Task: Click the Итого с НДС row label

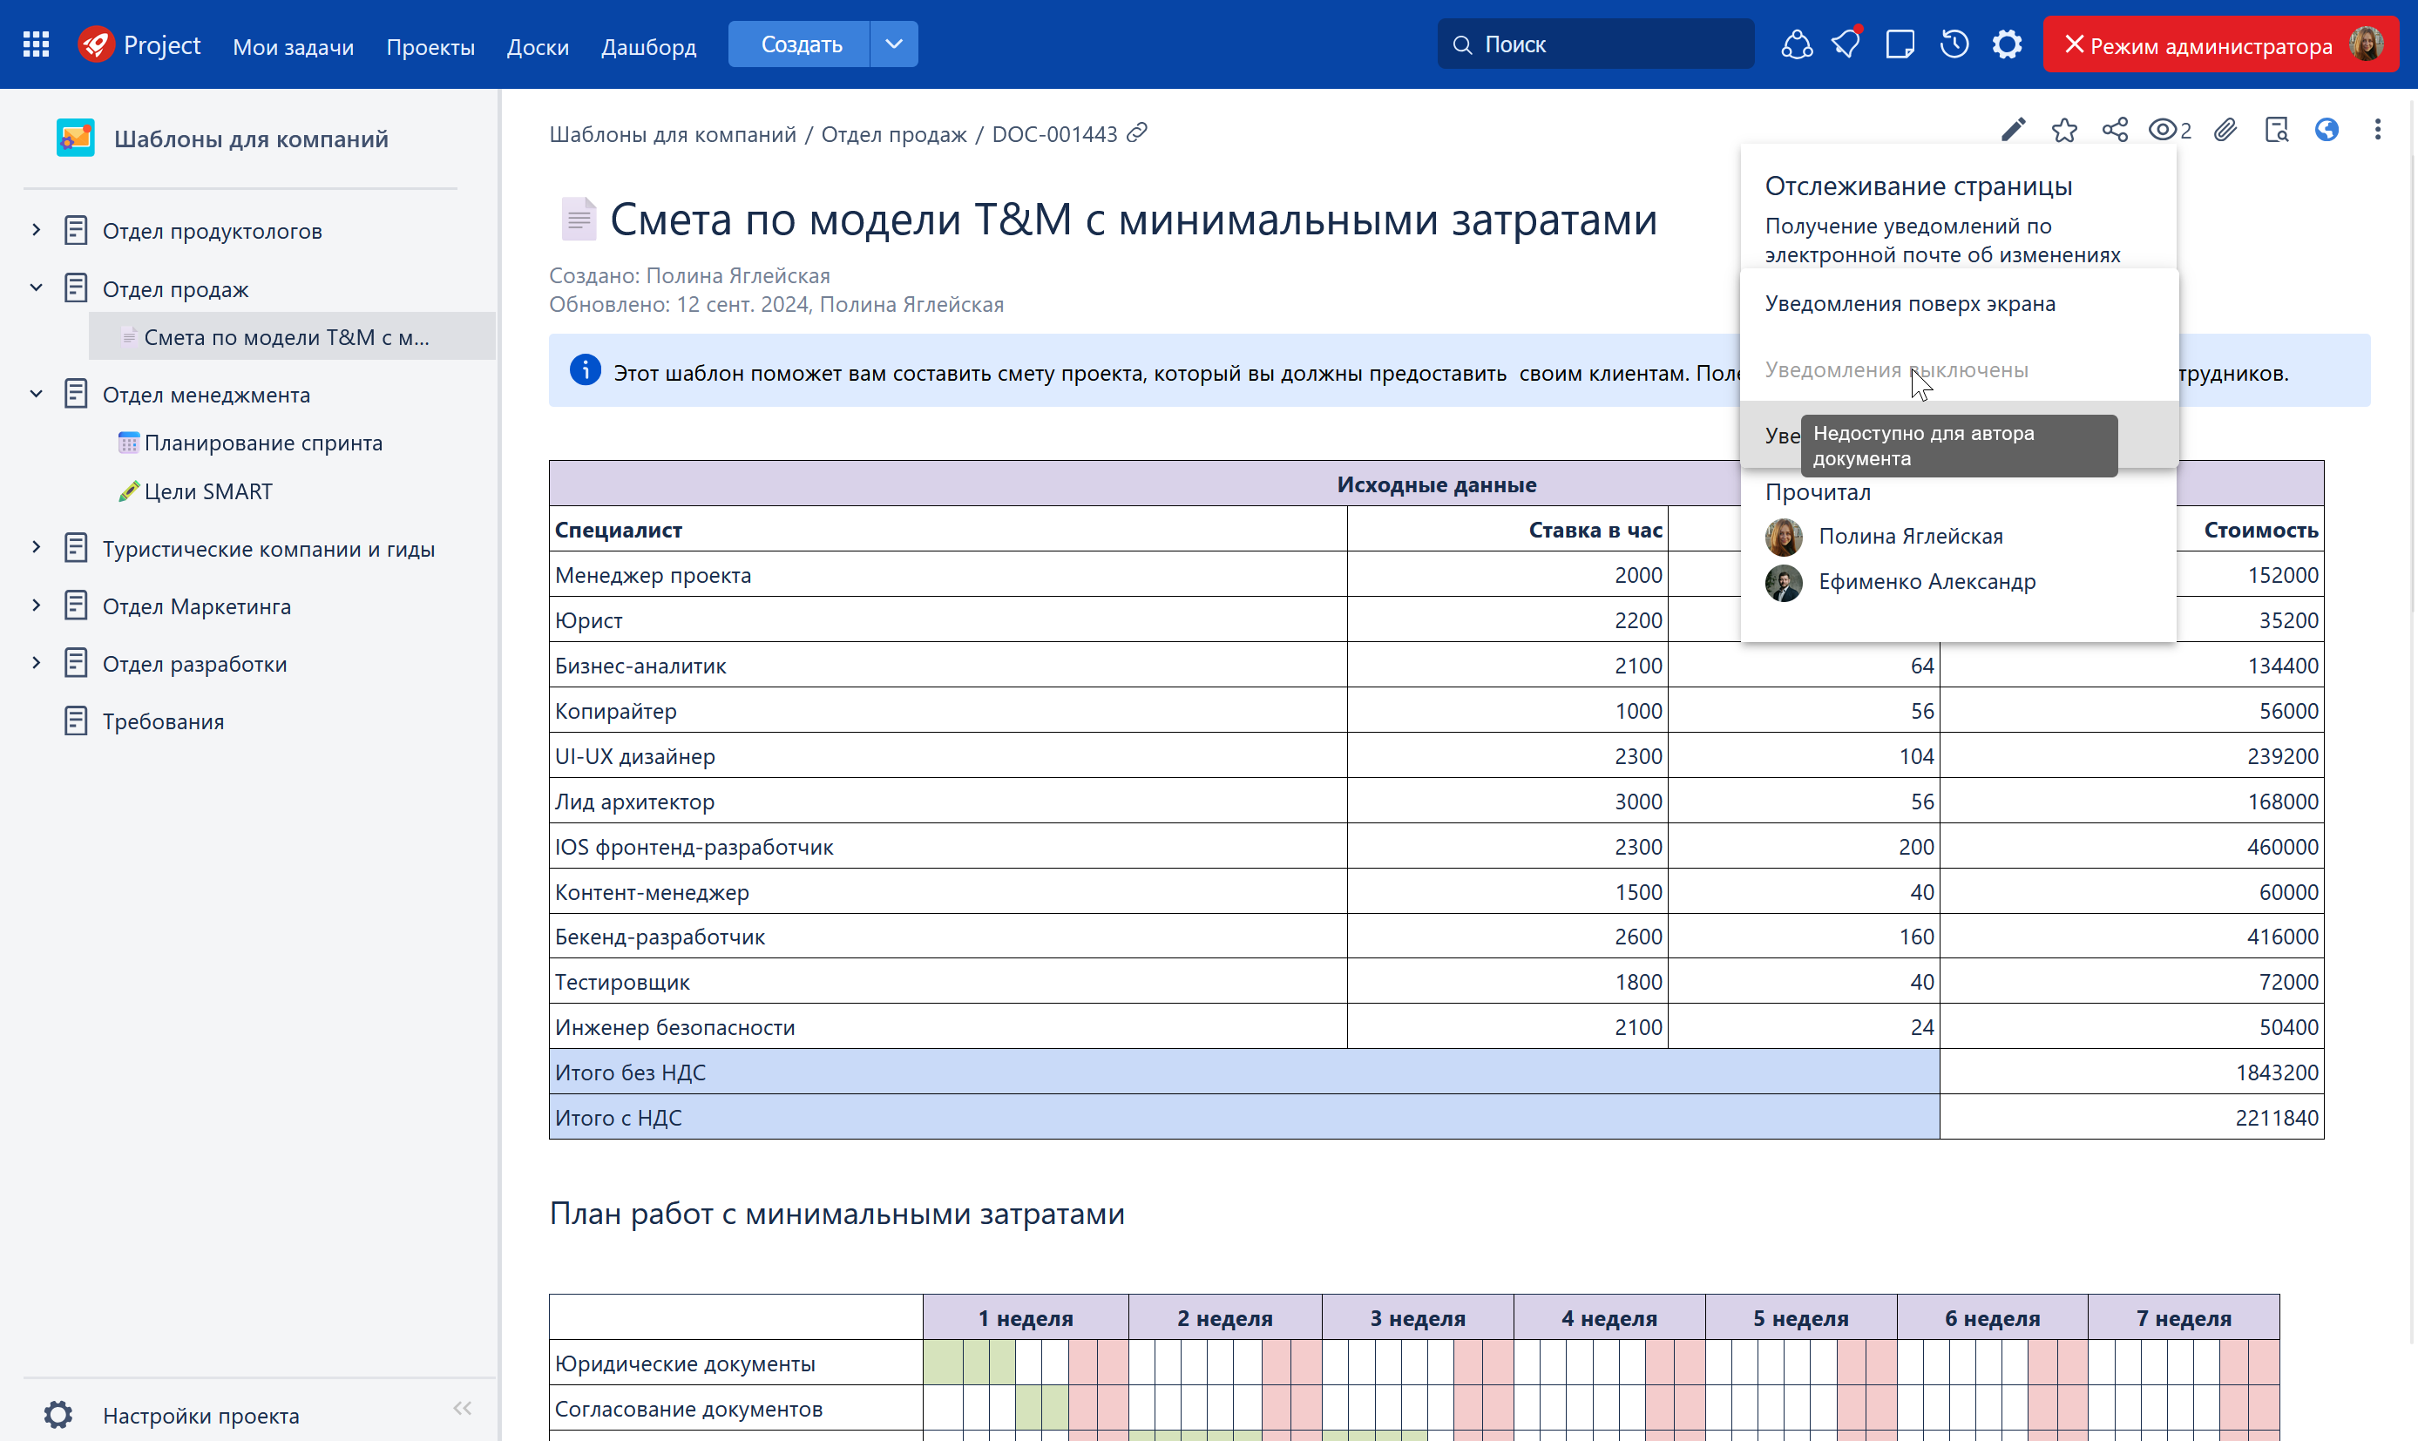Action: point(619,1118)
